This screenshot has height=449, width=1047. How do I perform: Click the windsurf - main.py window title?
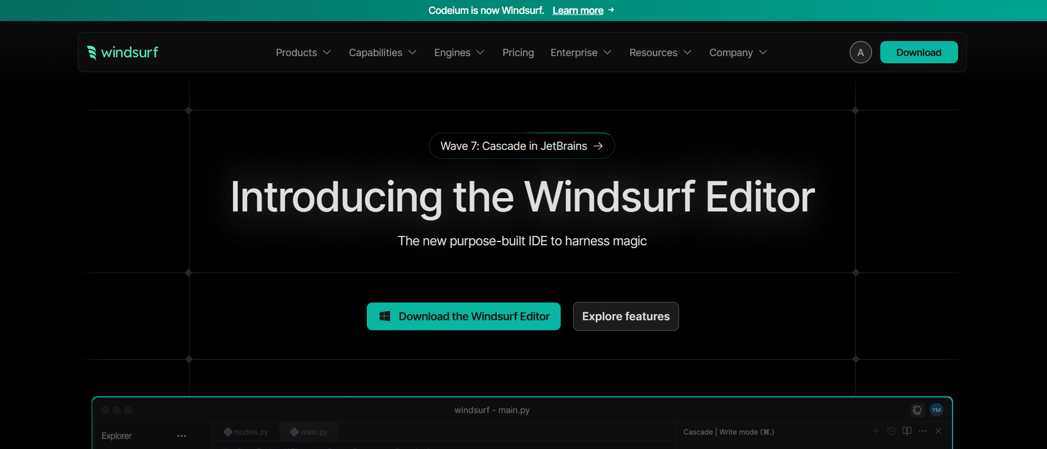click(x=492, y=410)
